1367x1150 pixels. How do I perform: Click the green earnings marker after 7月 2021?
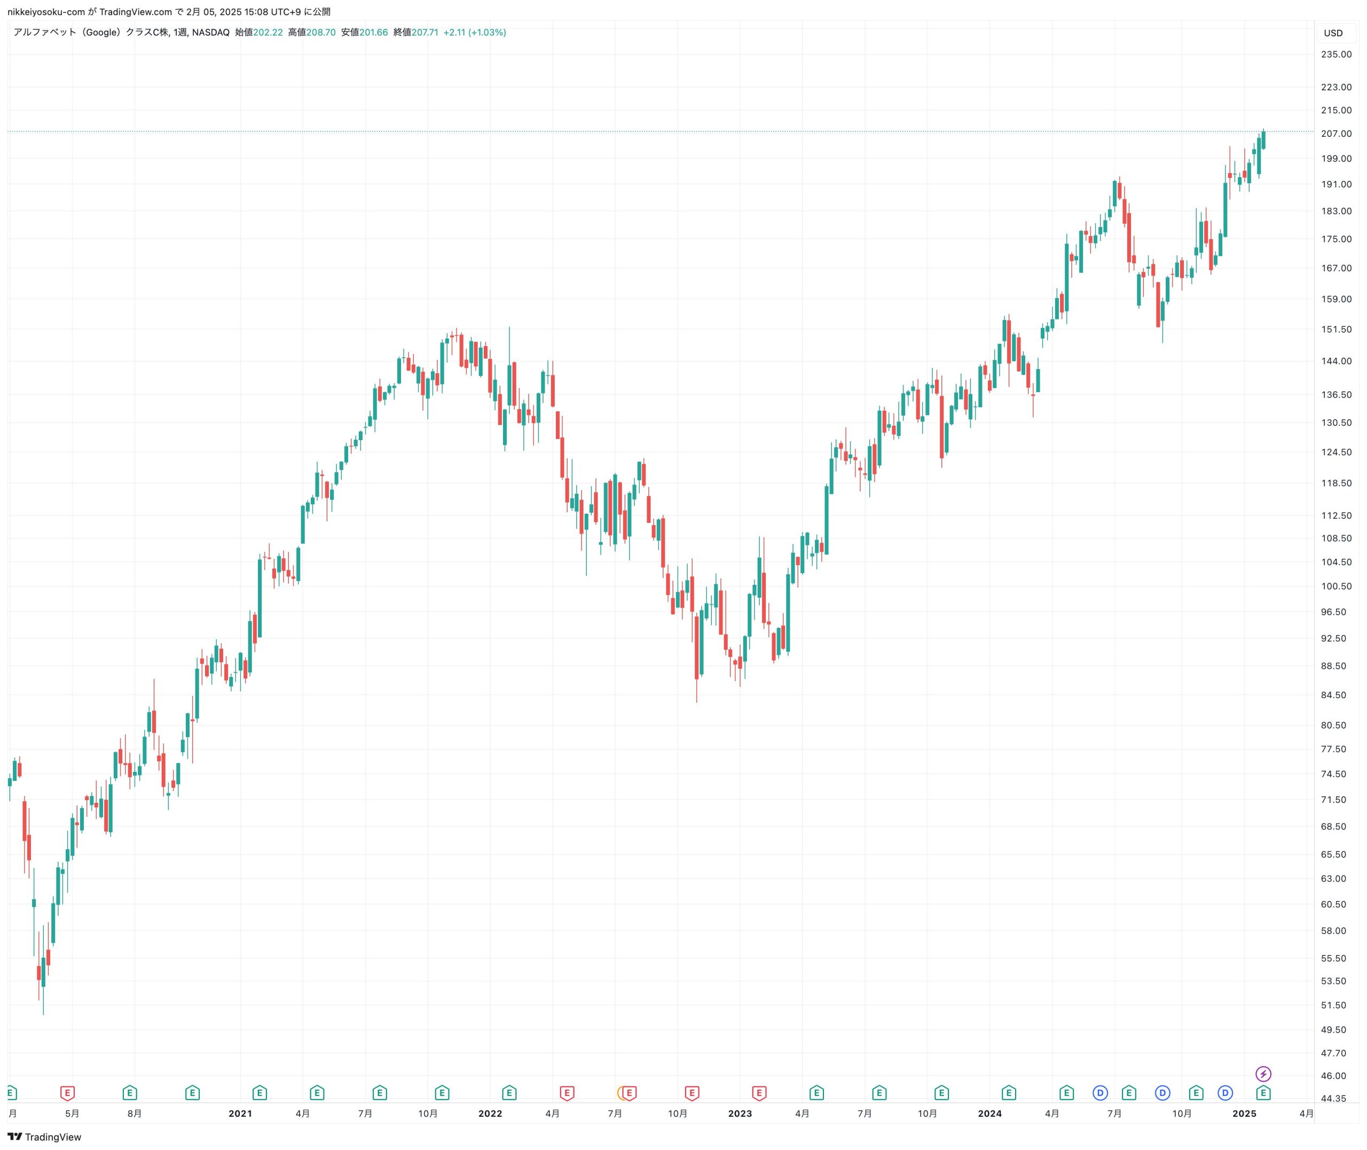[x=380, y=1093]
